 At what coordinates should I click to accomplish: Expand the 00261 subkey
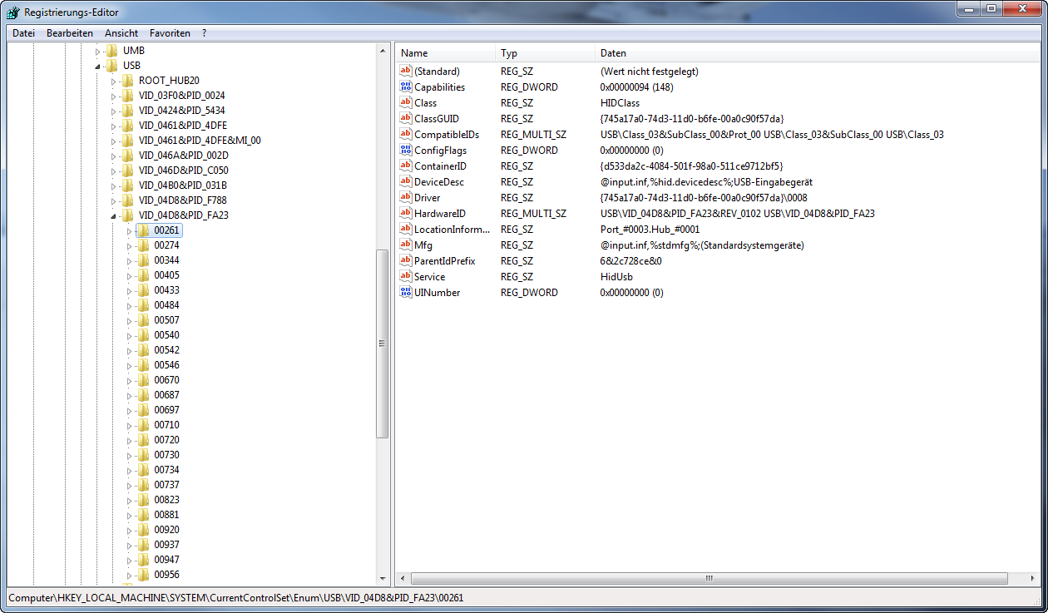(129, 231)
